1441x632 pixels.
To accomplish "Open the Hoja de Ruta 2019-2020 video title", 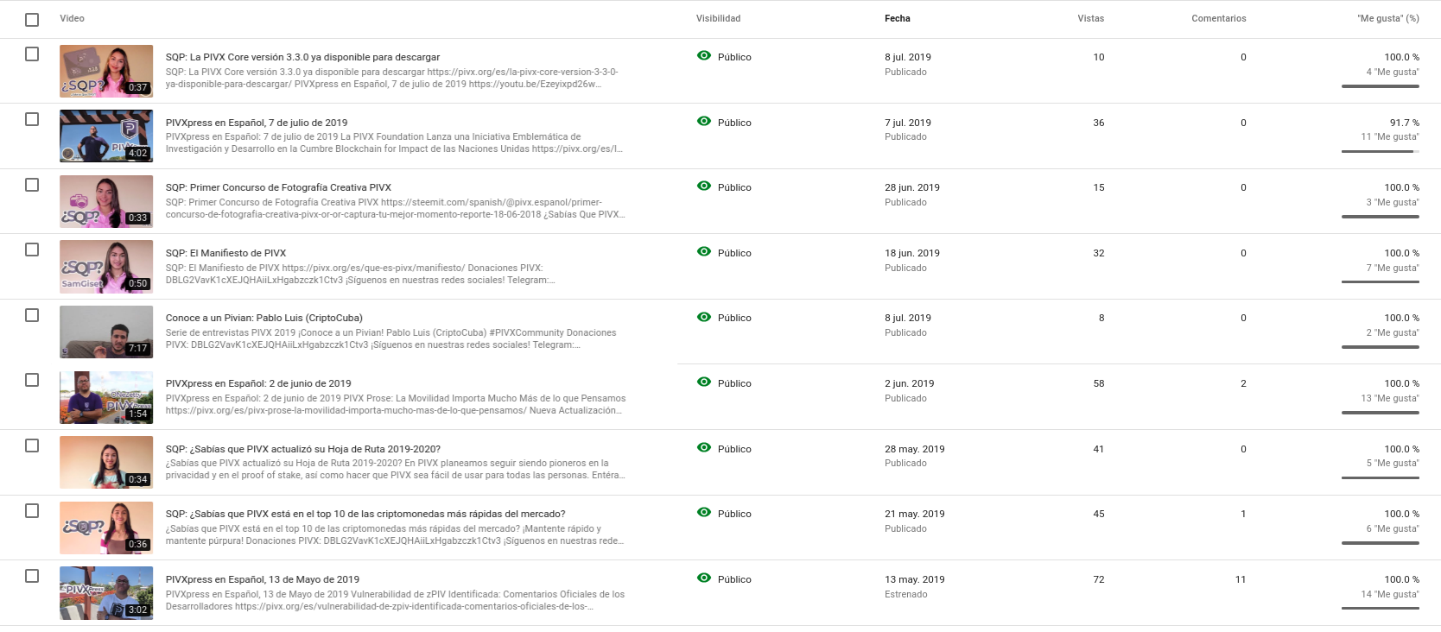I will [x=303, y=449].
